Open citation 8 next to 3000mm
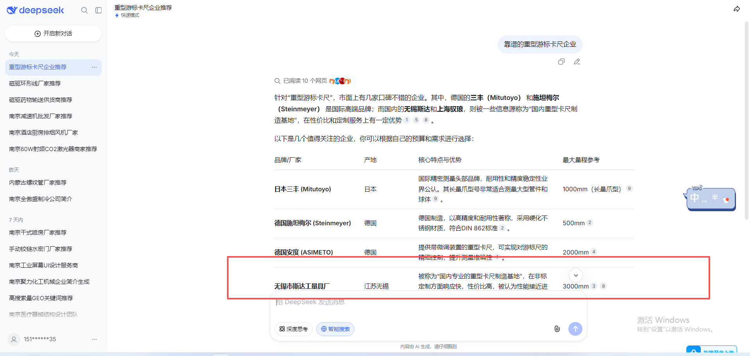 pos(604,286)
